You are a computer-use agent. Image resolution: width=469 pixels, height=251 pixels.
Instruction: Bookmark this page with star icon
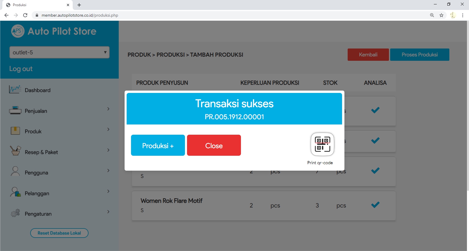[441, 15]
